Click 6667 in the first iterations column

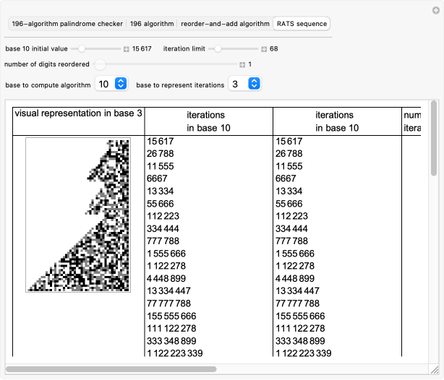coord(157,178)
